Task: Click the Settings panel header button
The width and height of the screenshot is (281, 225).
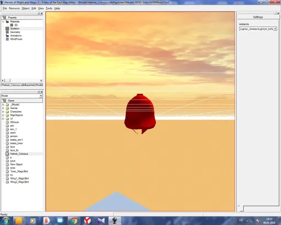Action: (258, 17)
